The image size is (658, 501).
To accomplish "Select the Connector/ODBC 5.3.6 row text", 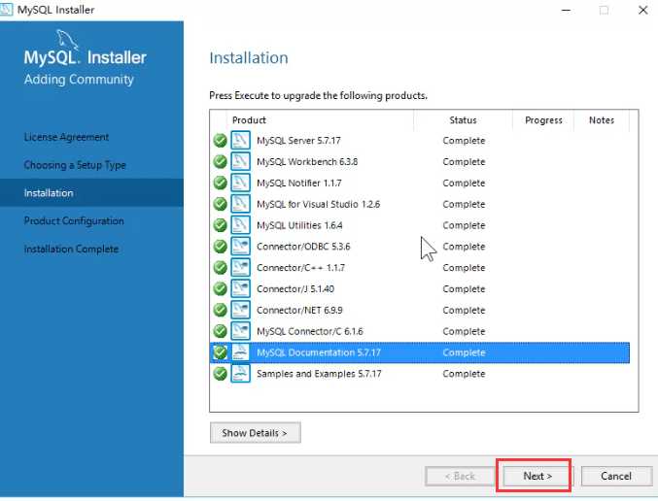I will click(303, 247).
